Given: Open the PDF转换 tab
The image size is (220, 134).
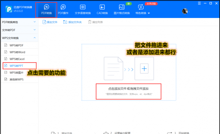Looking at the screenshot, I should click(46, 10).
